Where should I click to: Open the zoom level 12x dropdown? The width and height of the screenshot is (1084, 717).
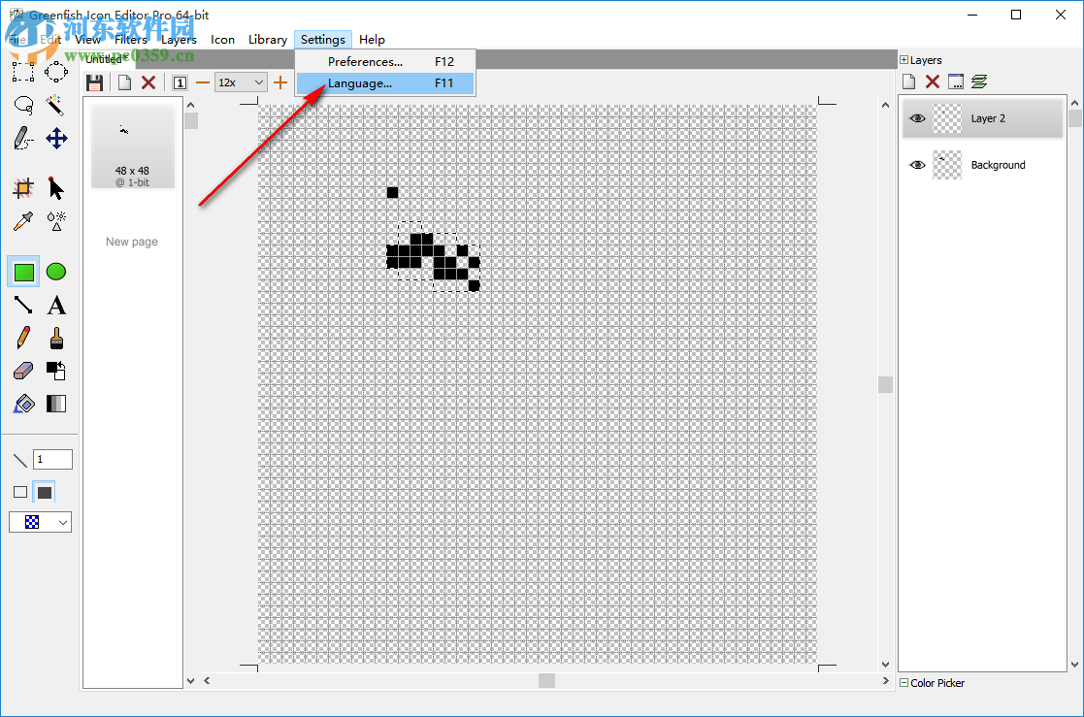click(x=241, y=82)
